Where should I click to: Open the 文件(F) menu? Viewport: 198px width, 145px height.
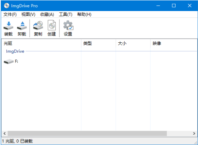[x=10, y=14]
